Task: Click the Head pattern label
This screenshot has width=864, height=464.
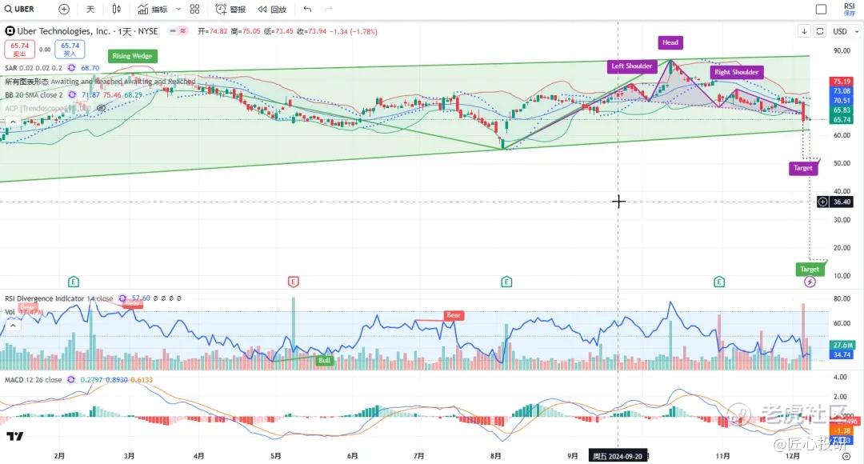Action: click(670, 42)
